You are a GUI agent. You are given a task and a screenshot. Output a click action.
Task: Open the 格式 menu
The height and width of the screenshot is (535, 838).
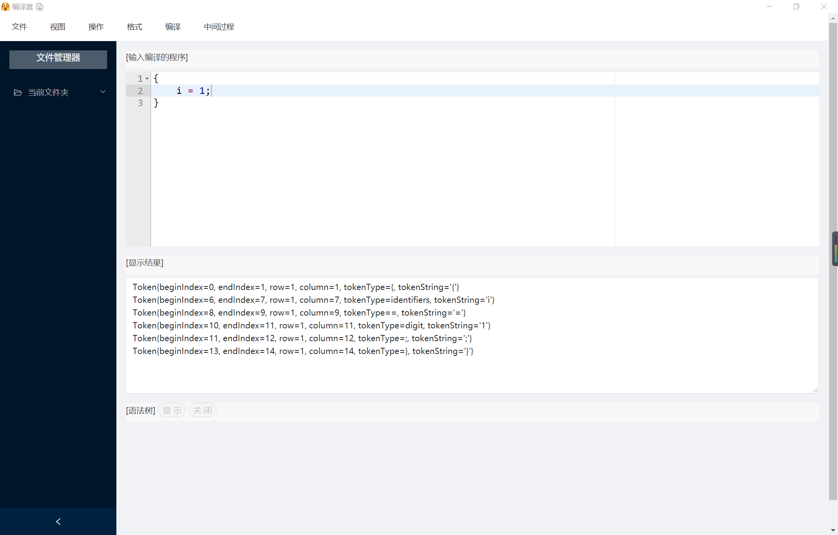tap(135, 27)
